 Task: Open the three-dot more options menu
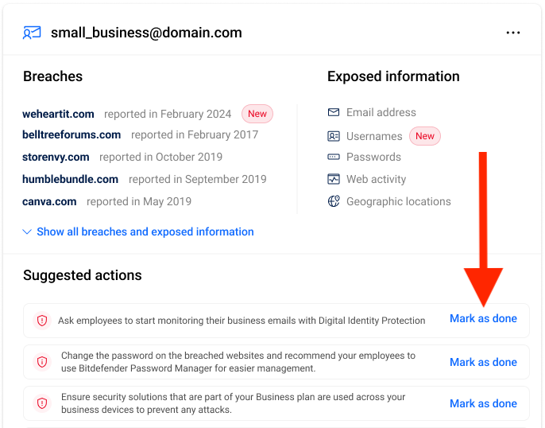pos(513,33)
